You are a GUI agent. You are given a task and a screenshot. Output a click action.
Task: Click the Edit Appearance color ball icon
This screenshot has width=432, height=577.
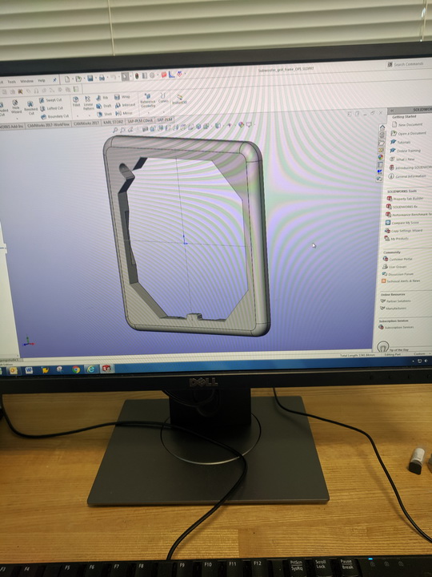point(241,125)
